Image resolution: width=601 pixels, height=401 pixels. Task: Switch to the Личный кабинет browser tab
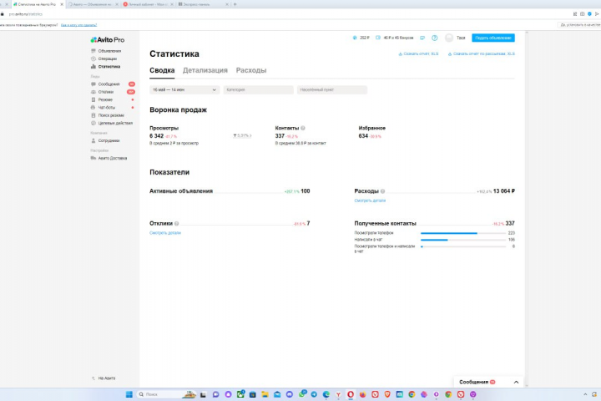tap(148, 4)
